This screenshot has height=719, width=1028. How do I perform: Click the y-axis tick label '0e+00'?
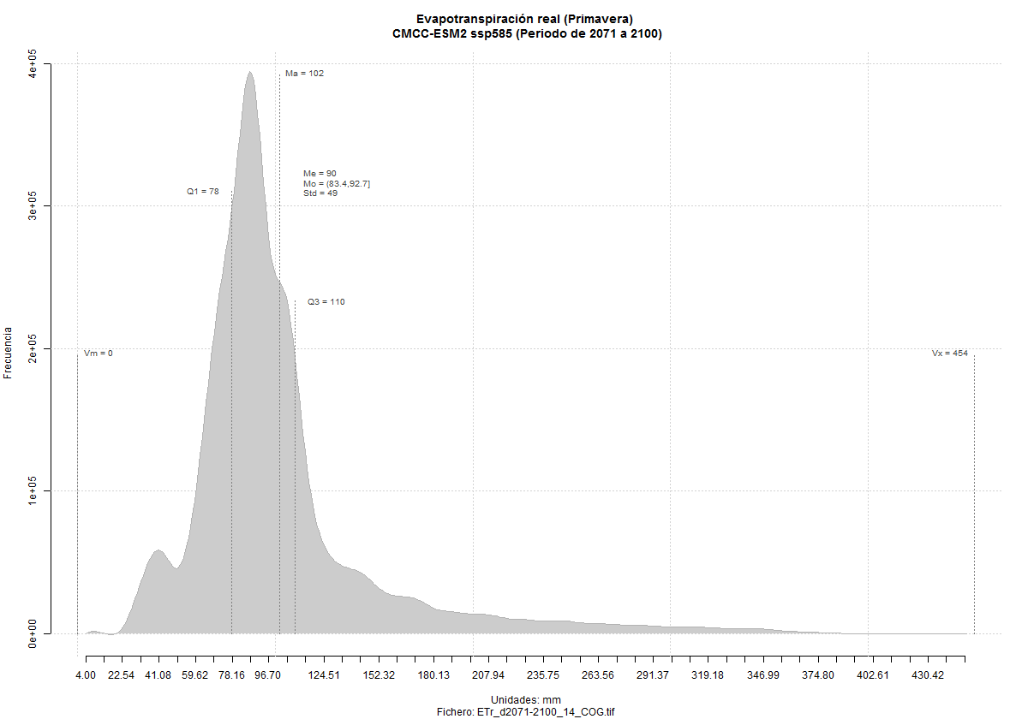(x=34, y=633)
